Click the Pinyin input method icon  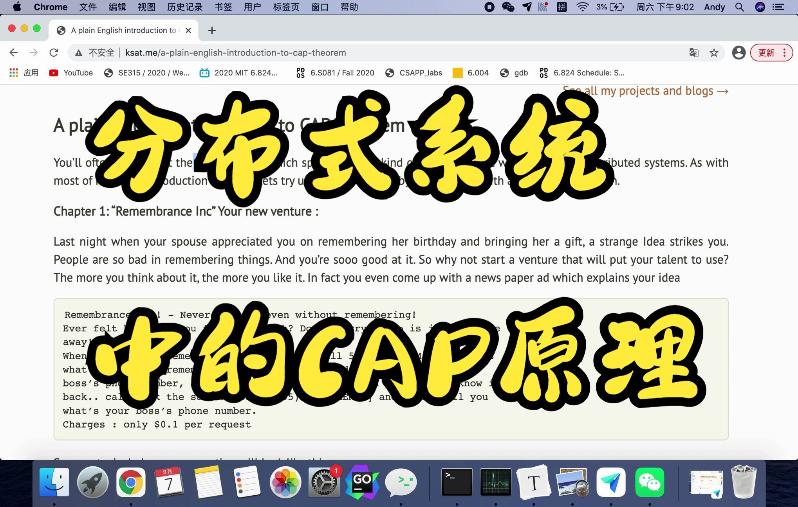tap(562, 7)
